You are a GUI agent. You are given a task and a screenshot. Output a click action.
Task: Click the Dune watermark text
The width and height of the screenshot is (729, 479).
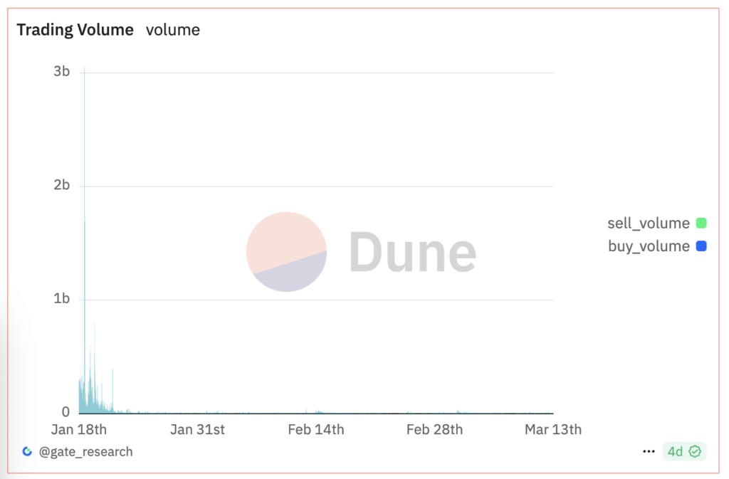click(x=412, y=251)
